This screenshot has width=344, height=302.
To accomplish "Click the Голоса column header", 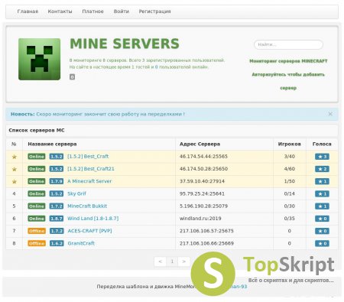I will (322, 144).
